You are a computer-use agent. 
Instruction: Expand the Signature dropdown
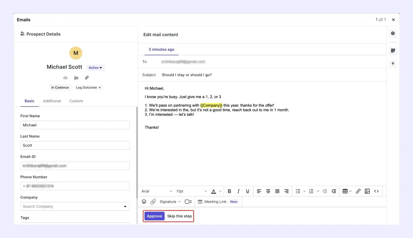pyautogui.click(x=170, y=202)
